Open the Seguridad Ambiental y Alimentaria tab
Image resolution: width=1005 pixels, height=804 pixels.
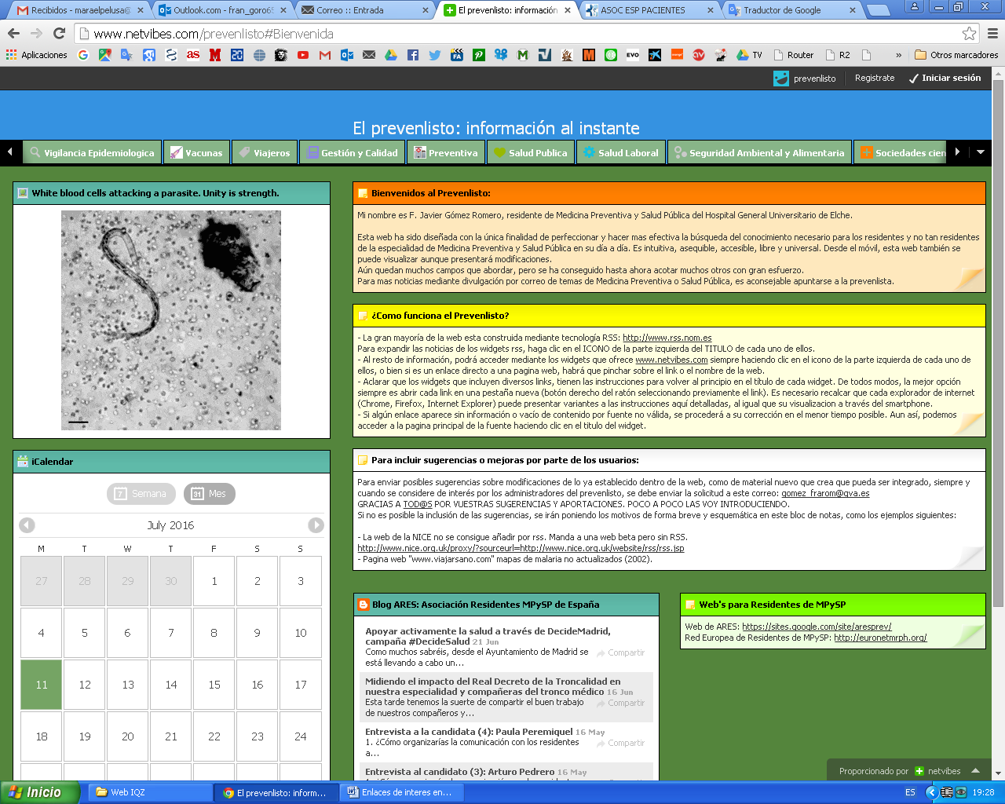click(759, 152)
